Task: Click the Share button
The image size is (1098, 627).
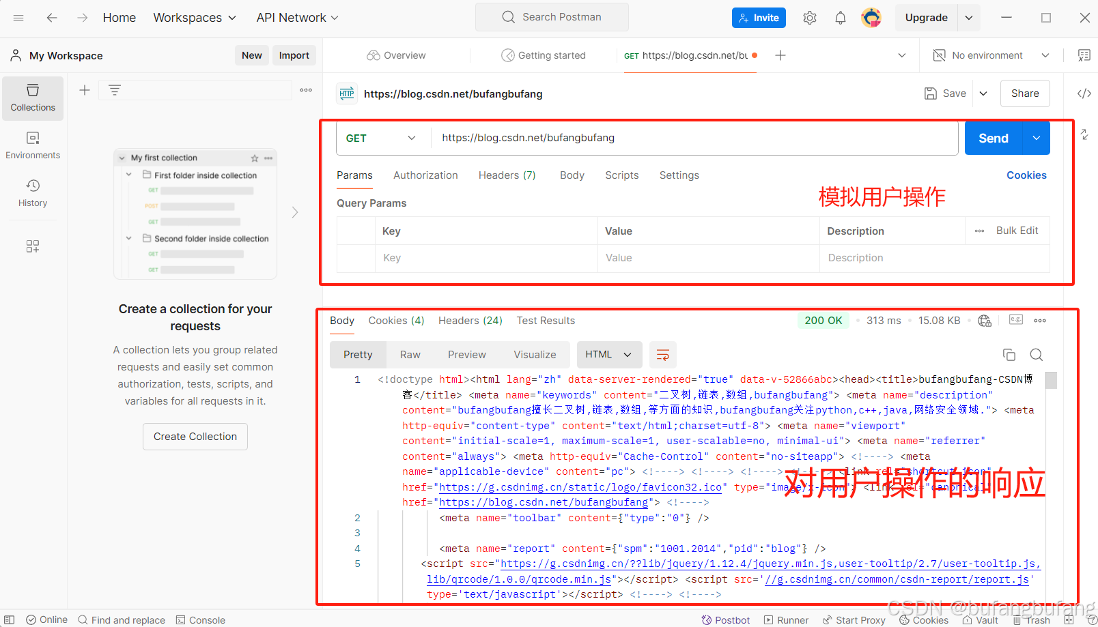Action: tap(1025, 93)
